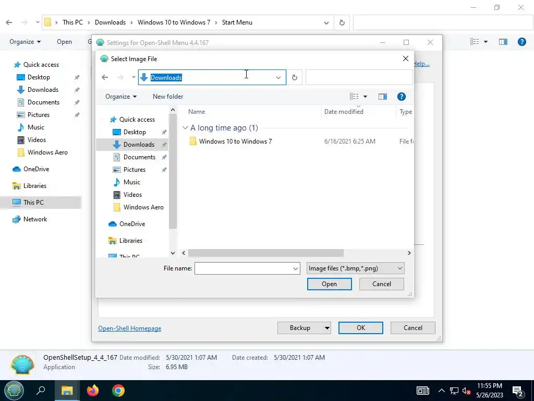
Task: Go back in Select Image File dialog
Action: (x=105, y=77)
